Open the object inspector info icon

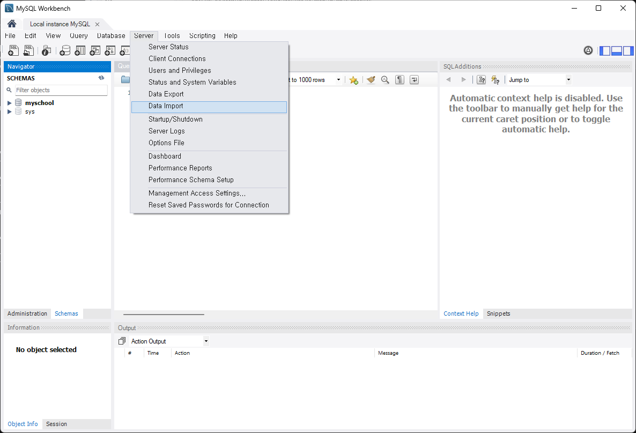pos(47,50)
